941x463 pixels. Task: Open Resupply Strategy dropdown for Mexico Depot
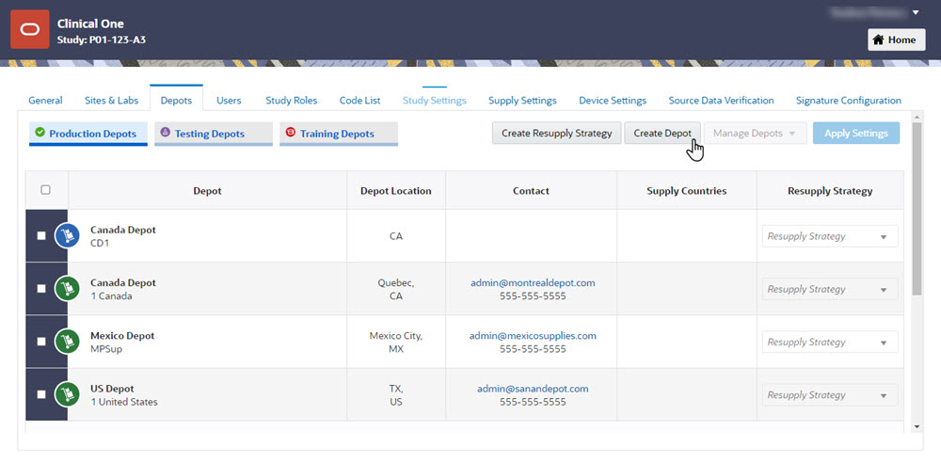(830, 342)
